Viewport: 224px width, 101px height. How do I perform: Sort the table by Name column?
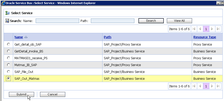click(19, 37)
